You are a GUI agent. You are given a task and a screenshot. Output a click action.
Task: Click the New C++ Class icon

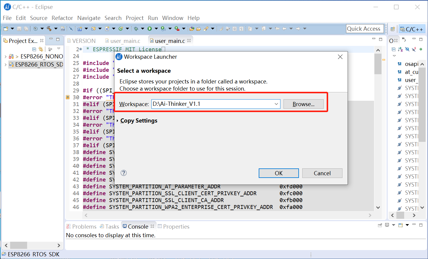(x=121, y=29)
